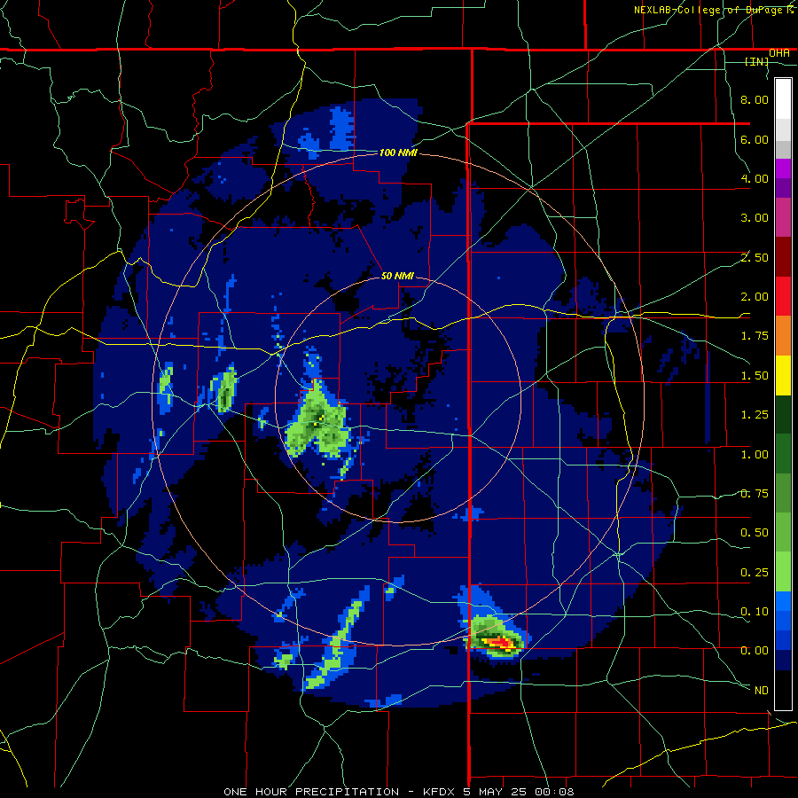Click the 0.00 legend value
Screen dimensions: 798x798
(x=755, y=651)
